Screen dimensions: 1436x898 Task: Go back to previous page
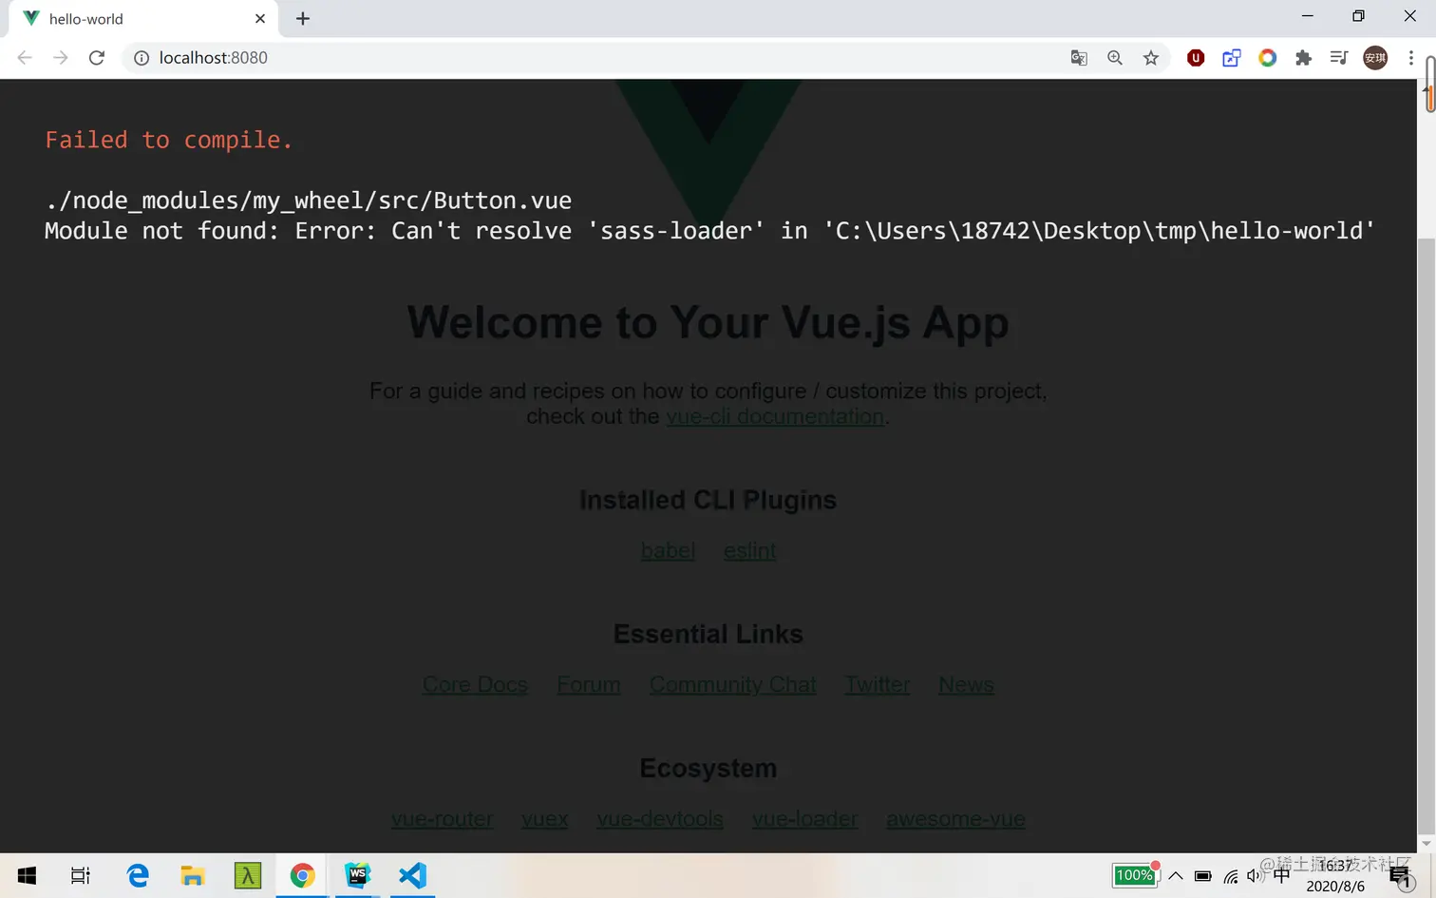point(25,58)
